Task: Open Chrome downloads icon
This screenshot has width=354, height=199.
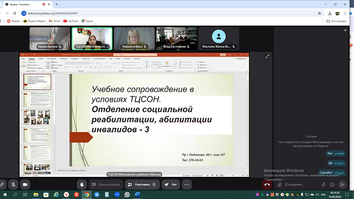Action: click(330, 13)
